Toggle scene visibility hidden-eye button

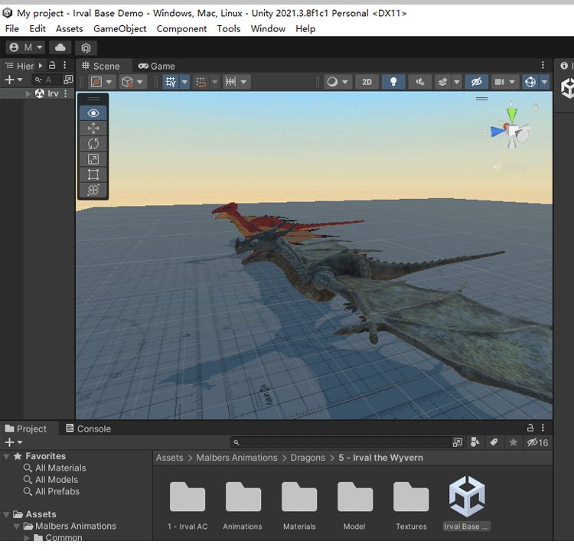coord(475,82)
